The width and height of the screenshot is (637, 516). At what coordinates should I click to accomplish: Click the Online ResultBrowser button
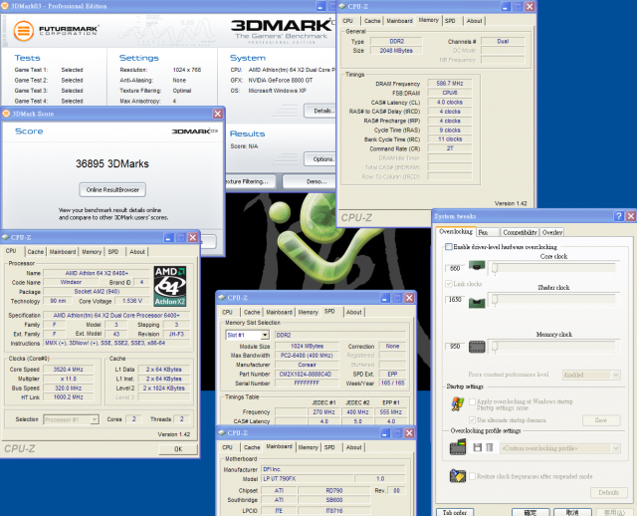click(112, 190)
